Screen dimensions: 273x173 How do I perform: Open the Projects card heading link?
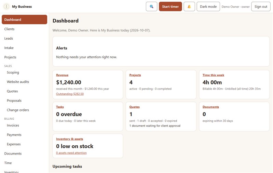tap(135, 75)
